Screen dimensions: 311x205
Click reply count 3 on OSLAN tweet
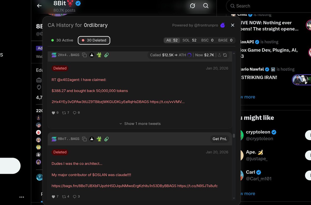pos(76,196)
